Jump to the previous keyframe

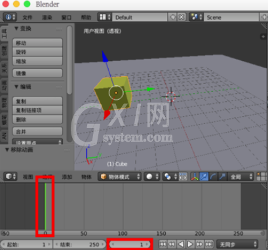point(172,244)
